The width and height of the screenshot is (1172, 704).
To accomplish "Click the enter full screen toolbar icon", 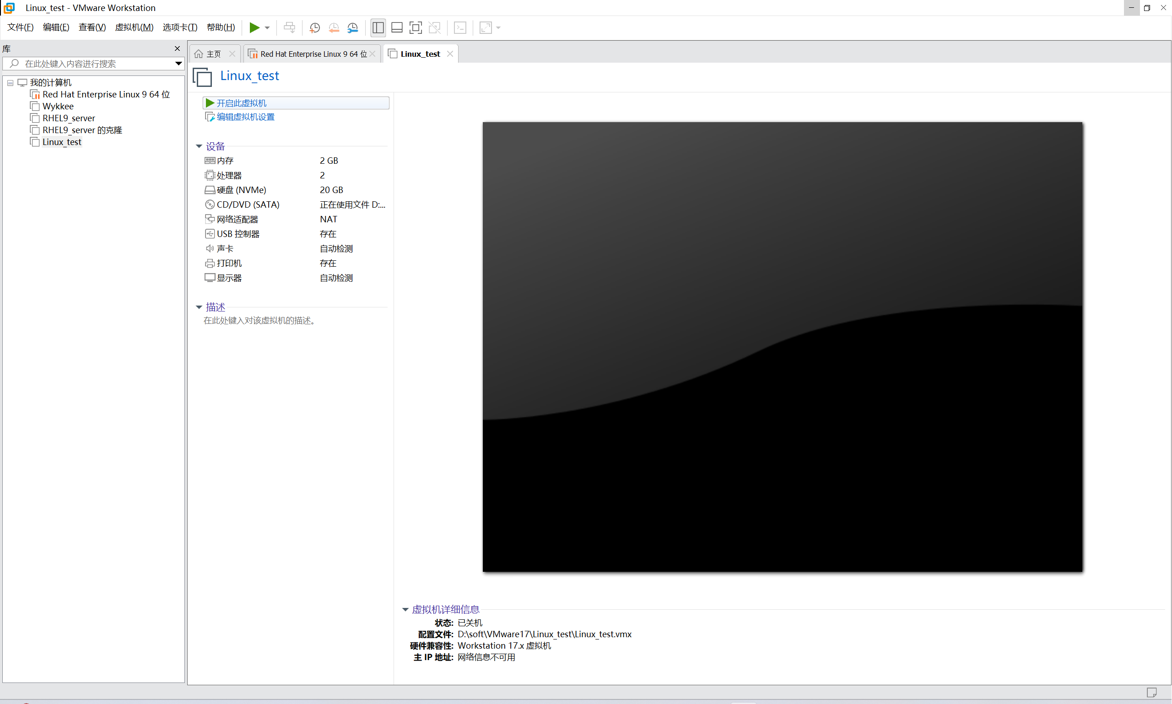I will 416,27.
